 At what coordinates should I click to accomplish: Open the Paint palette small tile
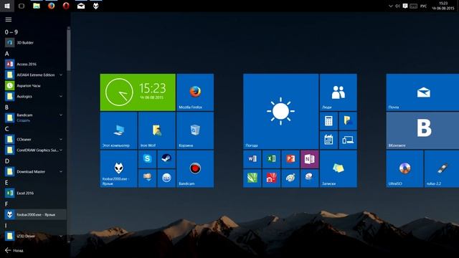pyautogui.click(x=290, y=178)
